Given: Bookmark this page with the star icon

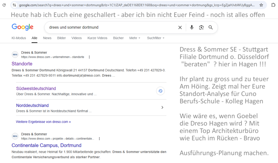Looking at the screenshot, I should 261,5.
